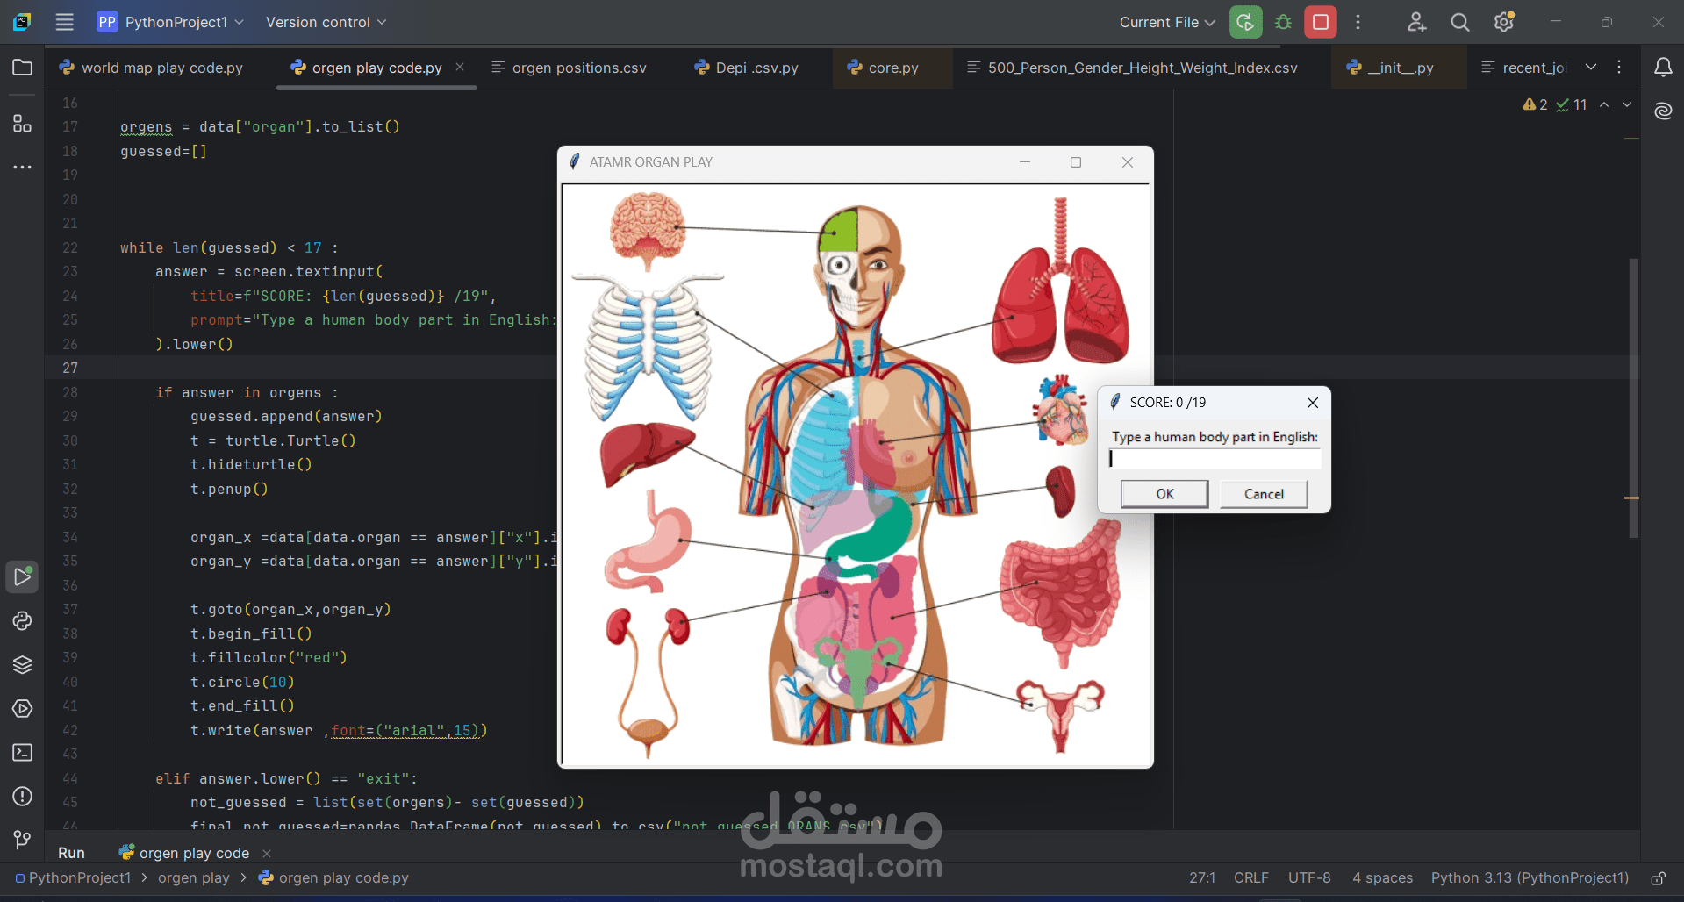This screenshot has height=902, width=1684.
Task: Open the Current File run configuration dropdown
Action: coord(1167,22)
